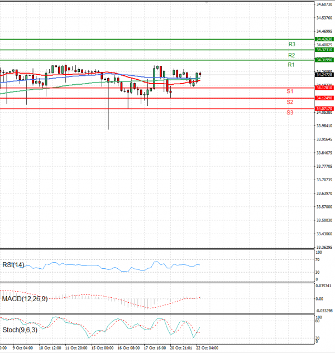The height and width of the screenshot is (353, 335).
Task: Select the 34.31990 green price tag
Action: tap(324, 60)
